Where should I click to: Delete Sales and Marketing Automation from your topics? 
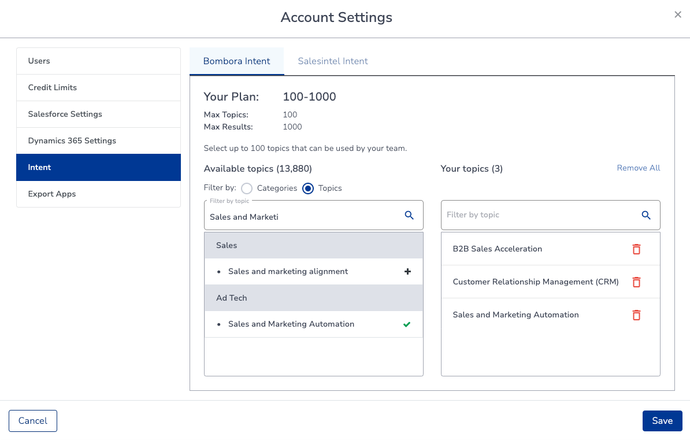pyautogui.click(x=636, y=315)
